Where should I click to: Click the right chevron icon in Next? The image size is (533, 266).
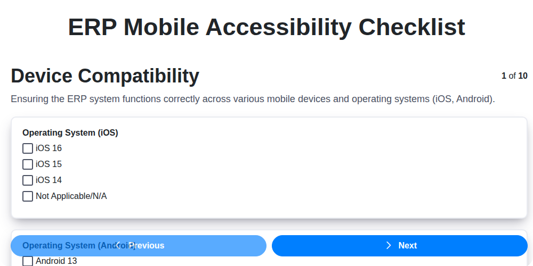[389, 245]
